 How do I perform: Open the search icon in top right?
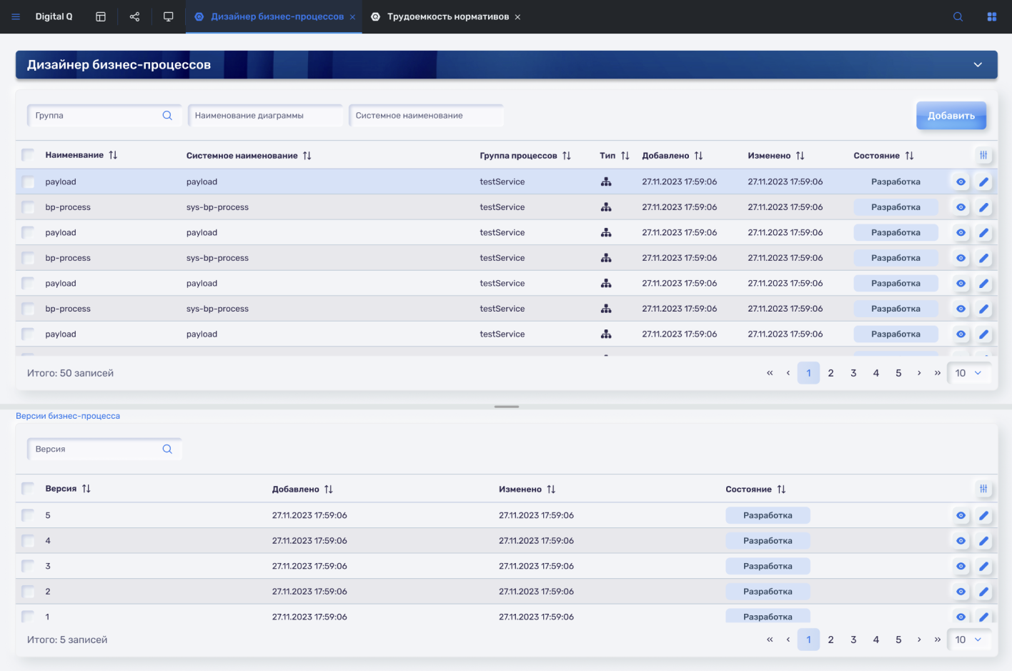pos(958,16)
